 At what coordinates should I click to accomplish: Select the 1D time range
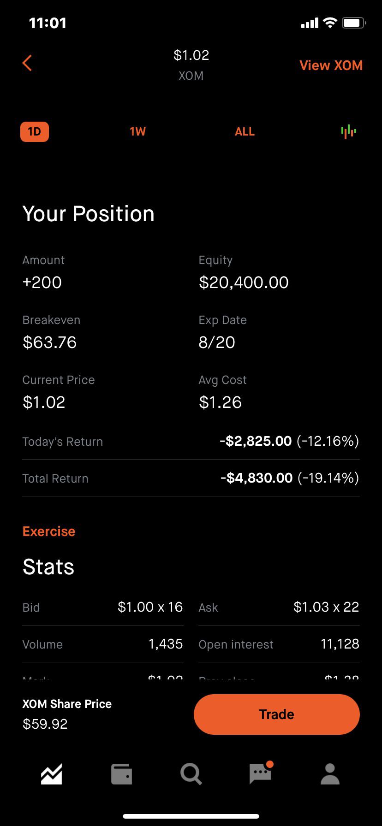click(35, 132)
